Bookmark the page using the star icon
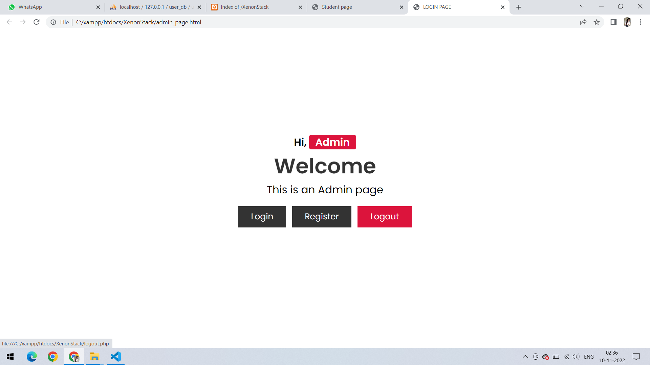The height and width of the screenshot is (365, 650). pyautogui.click(x=597, y=22)
